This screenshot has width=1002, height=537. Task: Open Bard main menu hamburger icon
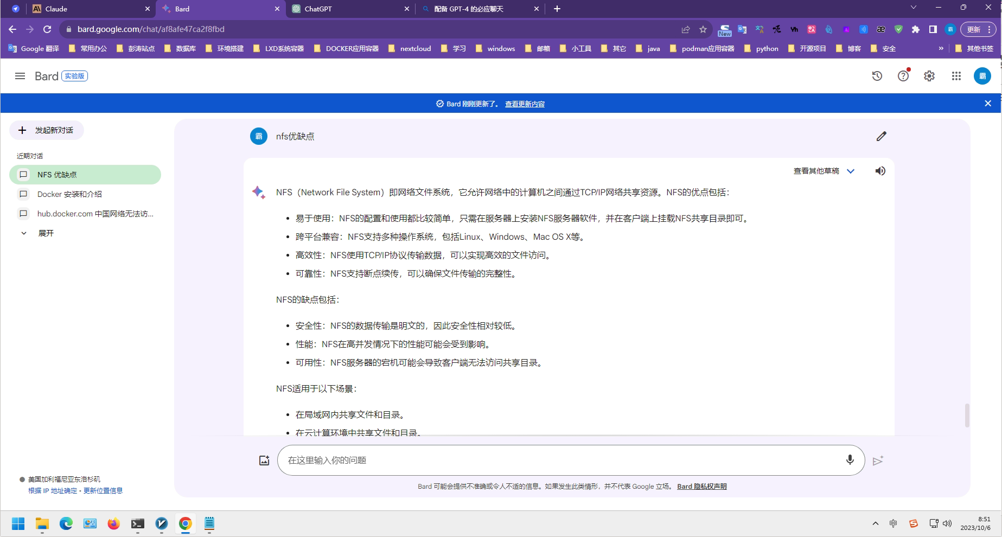pos(20,76)
